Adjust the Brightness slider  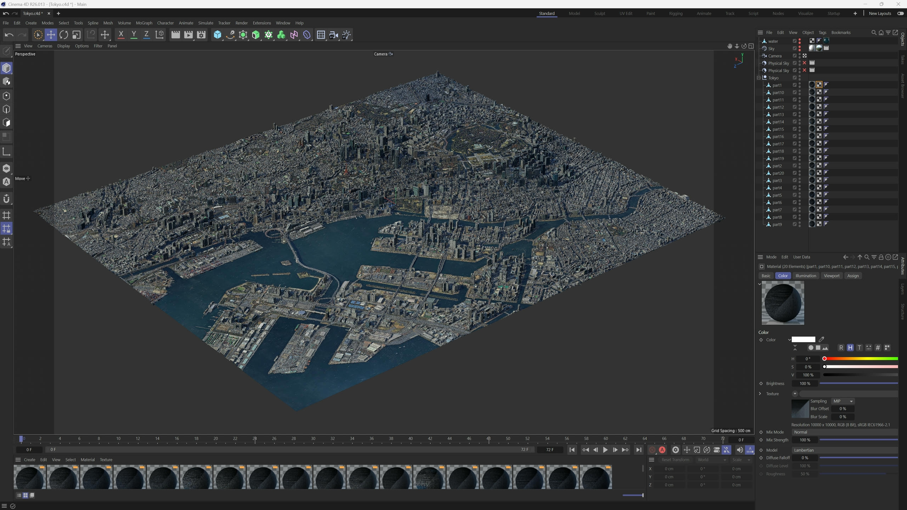pos(858,384)
